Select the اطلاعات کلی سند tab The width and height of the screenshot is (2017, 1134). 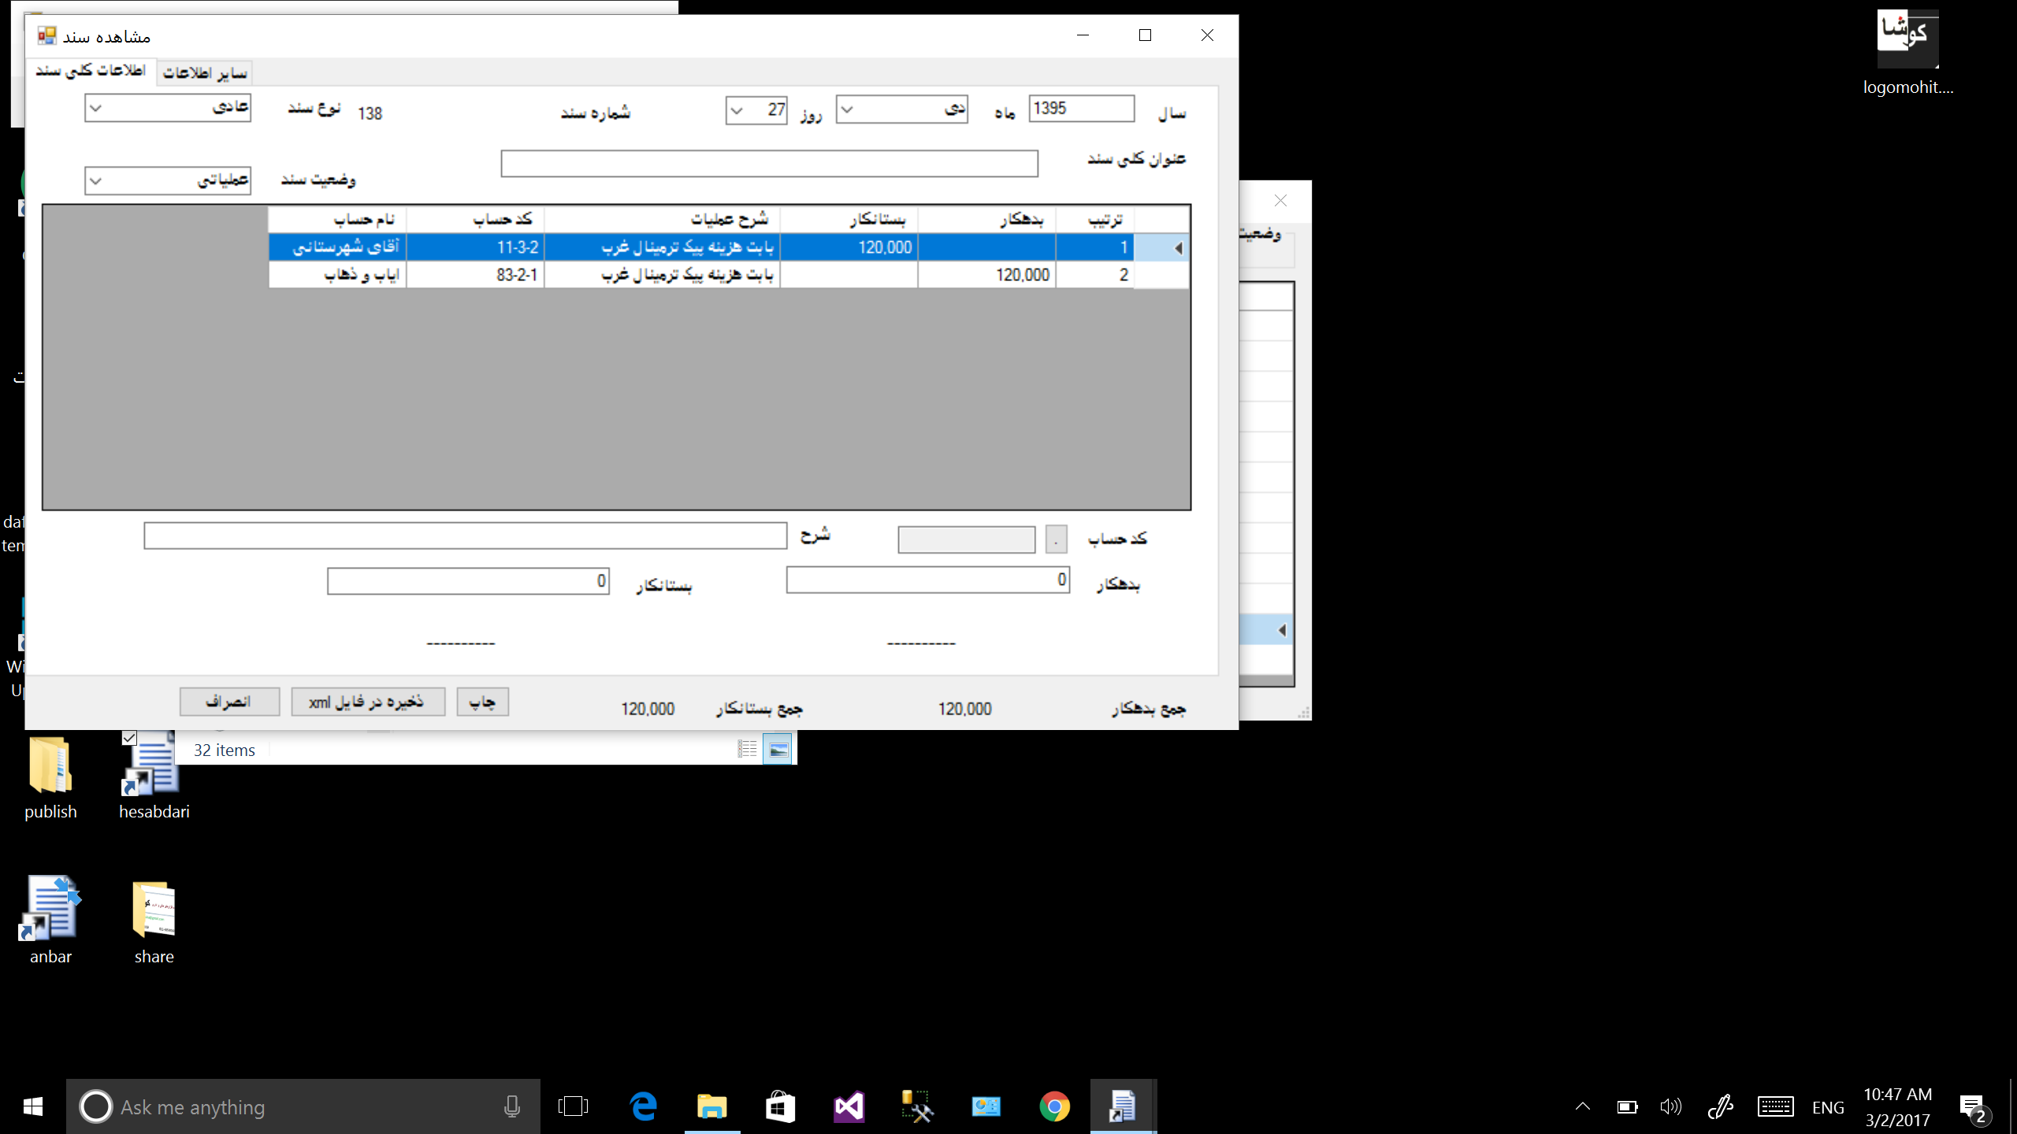[x=91, y=71]
